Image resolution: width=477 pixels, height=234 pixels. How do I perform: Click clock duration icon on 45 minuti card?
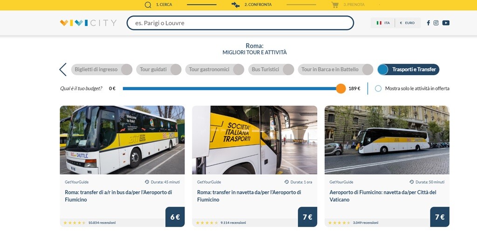[147, 182]
